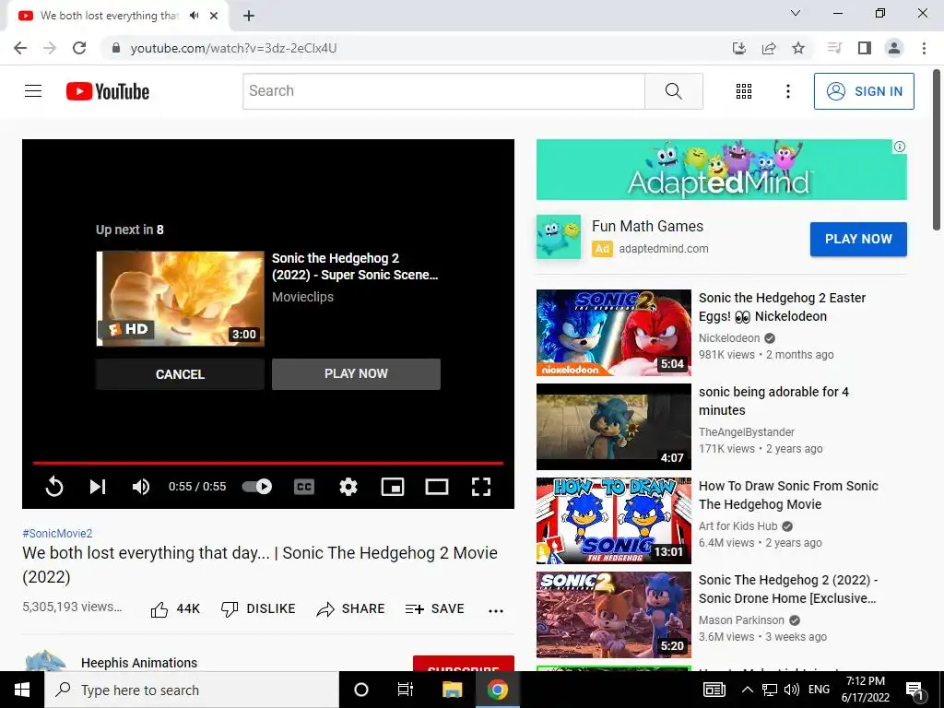Close the YouTube tab

(214, 16)
